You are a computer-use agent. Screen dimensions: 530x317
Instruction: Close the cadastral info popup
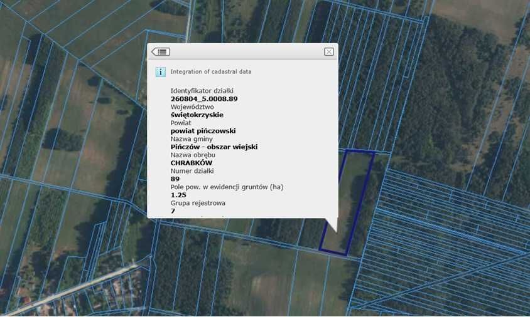coord(329,51)
